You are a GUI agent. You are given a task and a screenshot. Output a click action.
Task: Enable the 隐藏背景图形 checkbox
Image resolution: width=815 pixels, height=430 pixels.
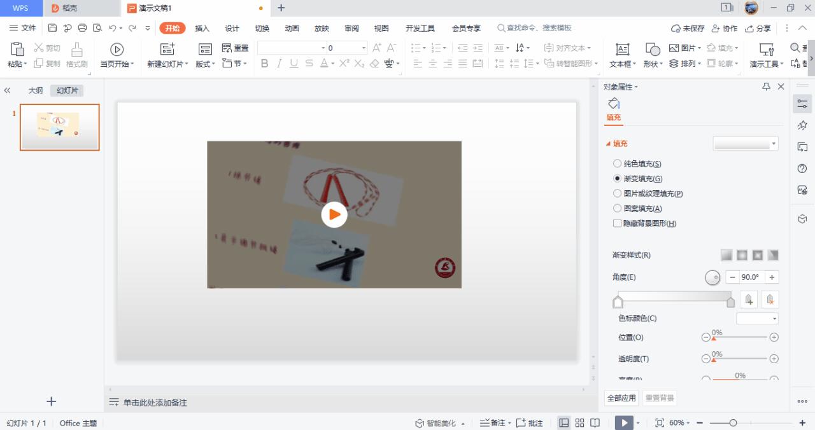click(617, 223)
